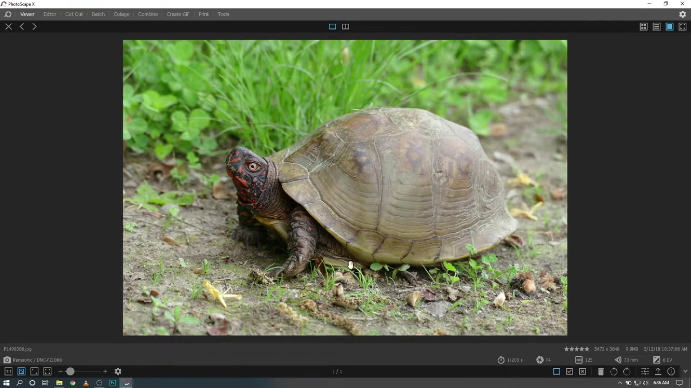Set zoom to 1:1 actual size
Screen dimensions: 691x388
9,371
